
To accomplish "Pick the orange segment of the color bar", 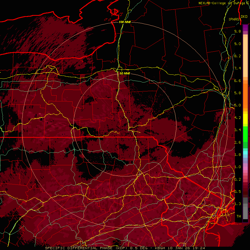I will point(245,96).
